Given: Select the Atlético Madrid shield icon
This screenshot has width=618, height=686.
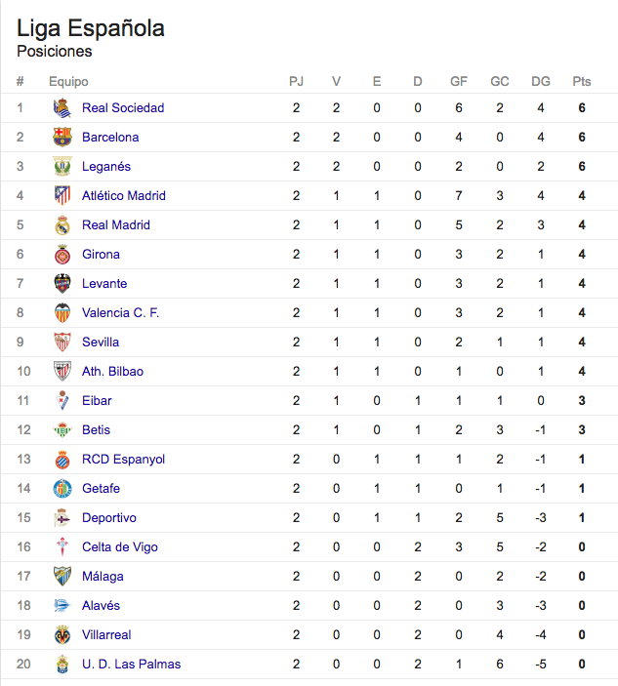Looking at the screenshot, I should click(62, 195).
